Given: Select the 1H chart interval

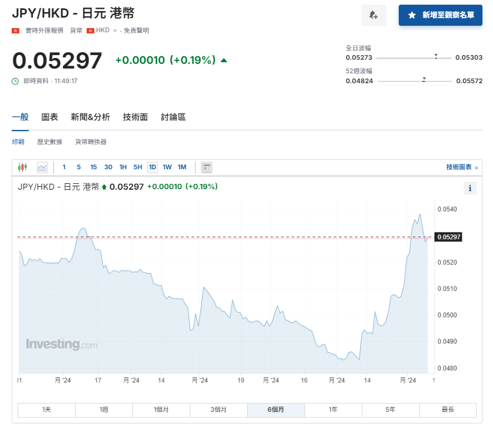Looking at the screenshot, I should [123, 167].
